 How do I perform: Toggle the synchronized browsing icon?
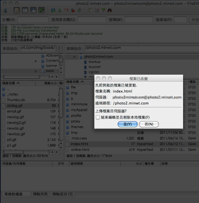pyautogui.click(x=103, y=10)
